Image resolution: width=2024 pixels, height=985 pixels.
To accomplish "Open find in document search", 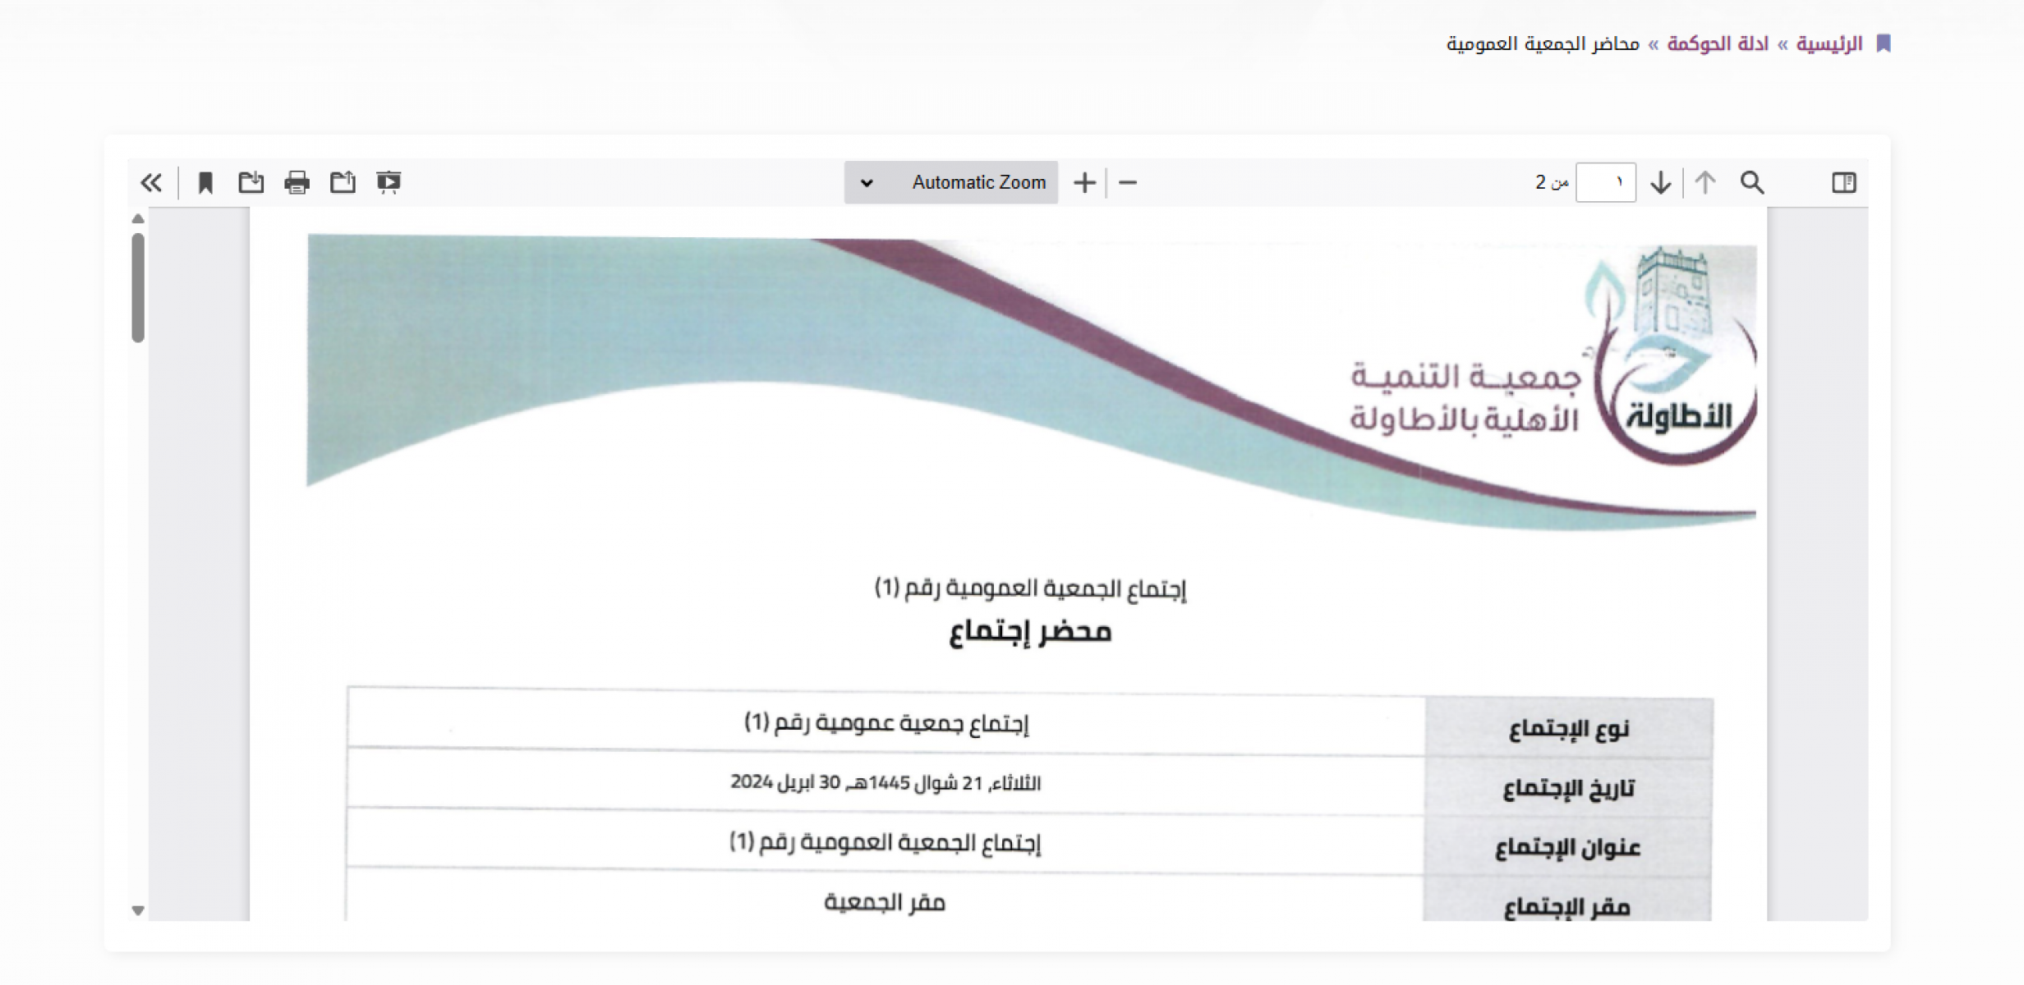I will 1752,182.
